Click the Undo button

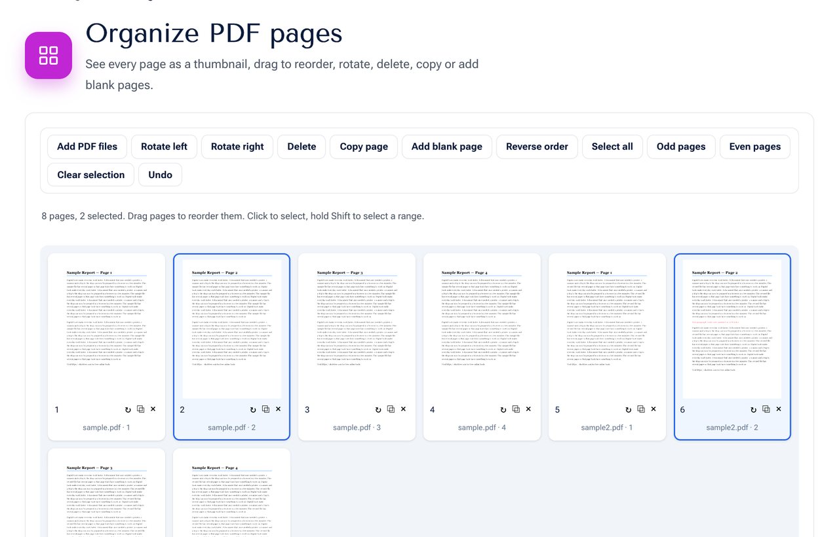coord(160,175)
